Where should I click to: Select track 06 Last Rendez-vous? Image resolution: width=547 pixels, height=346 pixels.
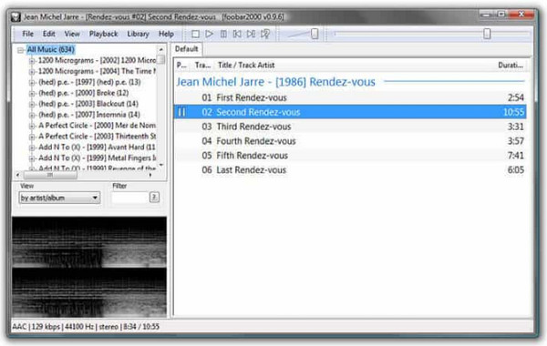350,170
